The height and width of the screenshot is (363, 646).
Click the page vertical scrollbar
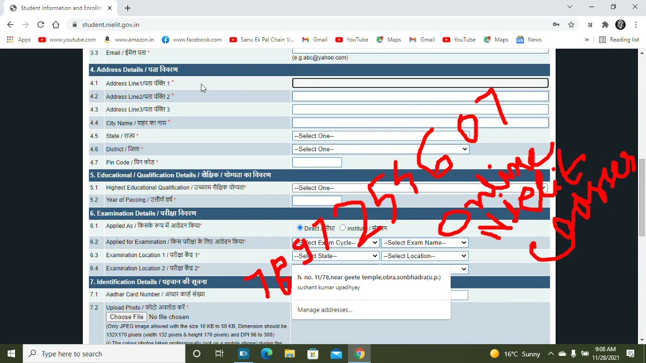642,197
